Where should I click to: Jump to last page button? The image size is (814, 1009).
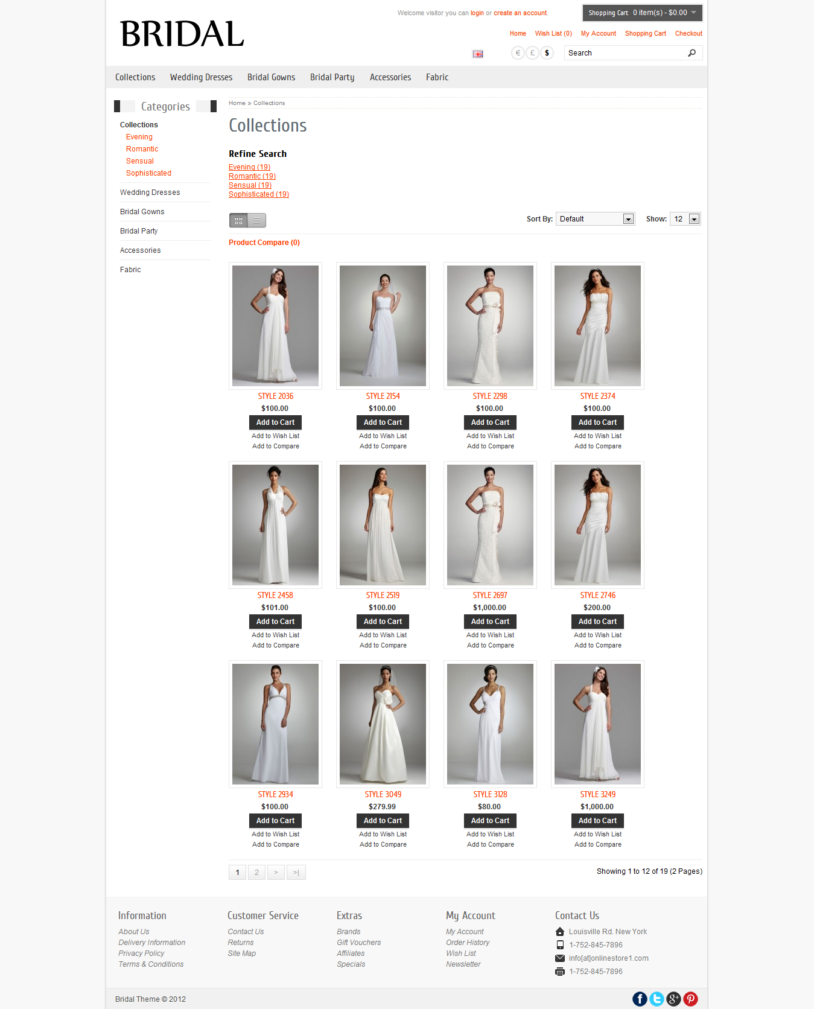(x=296, y=873)
